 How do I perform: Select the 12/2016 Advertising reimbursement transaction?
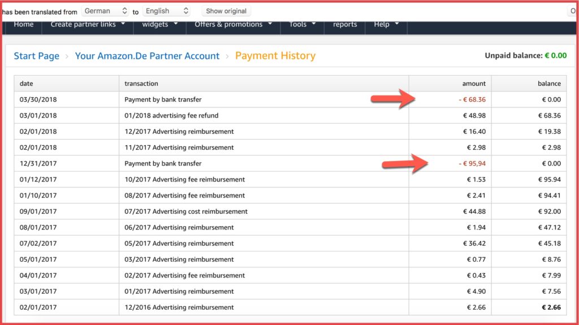click(263, 307)
